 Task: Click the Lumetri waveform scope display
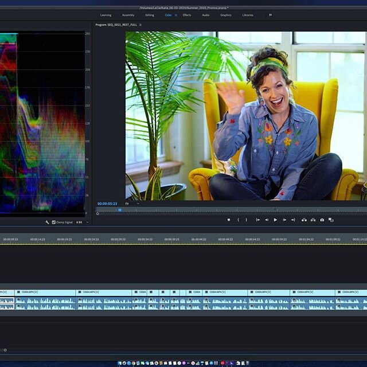point(42,123)
